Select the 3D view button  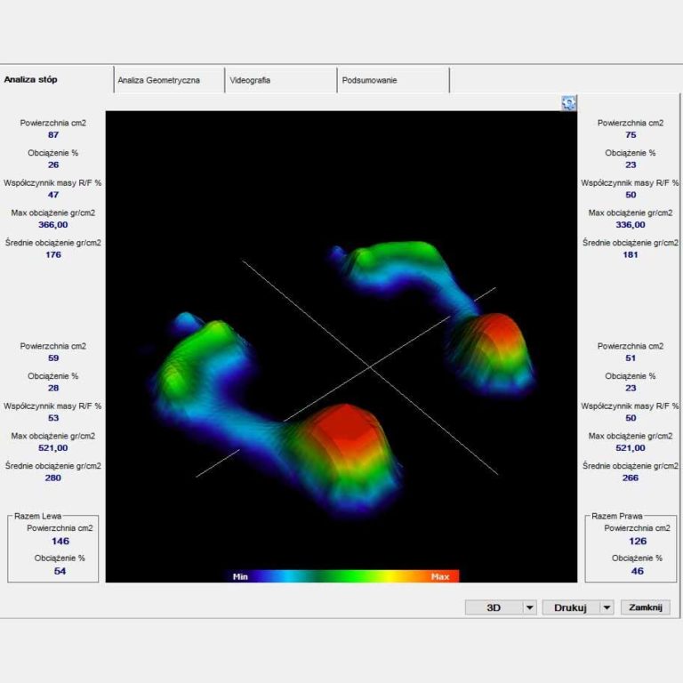[494, 607]
